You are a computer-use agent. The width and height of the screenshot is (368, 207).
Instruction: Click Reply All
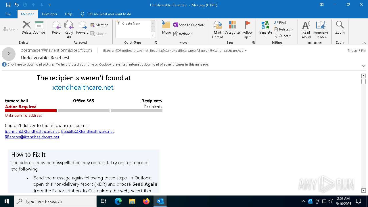point(69,29)
